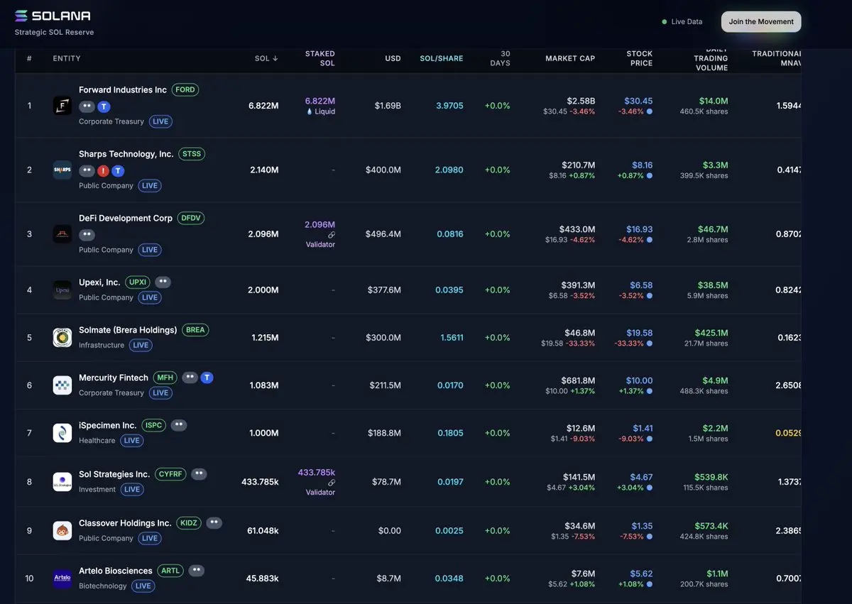Click the gray dotted badge under DeFi Development Corp
852x604 pixels.
pos(87,234)
